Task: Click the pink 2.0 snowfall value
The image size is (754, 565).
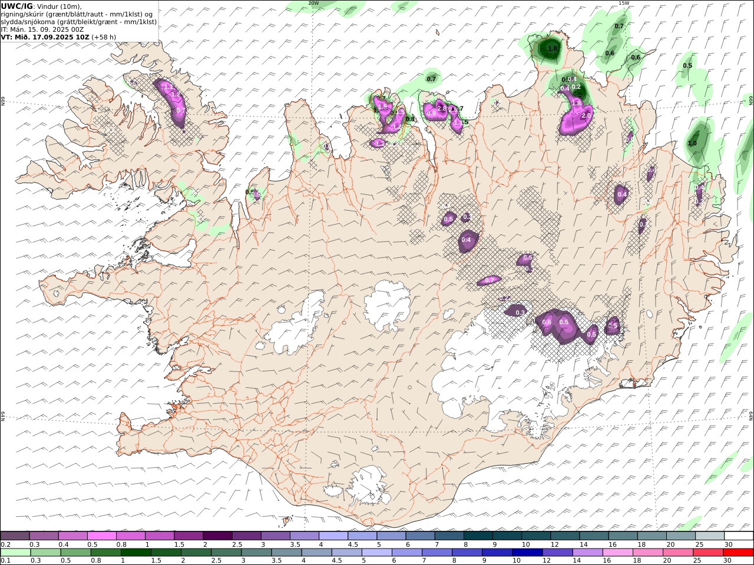Action: point(586,116)
